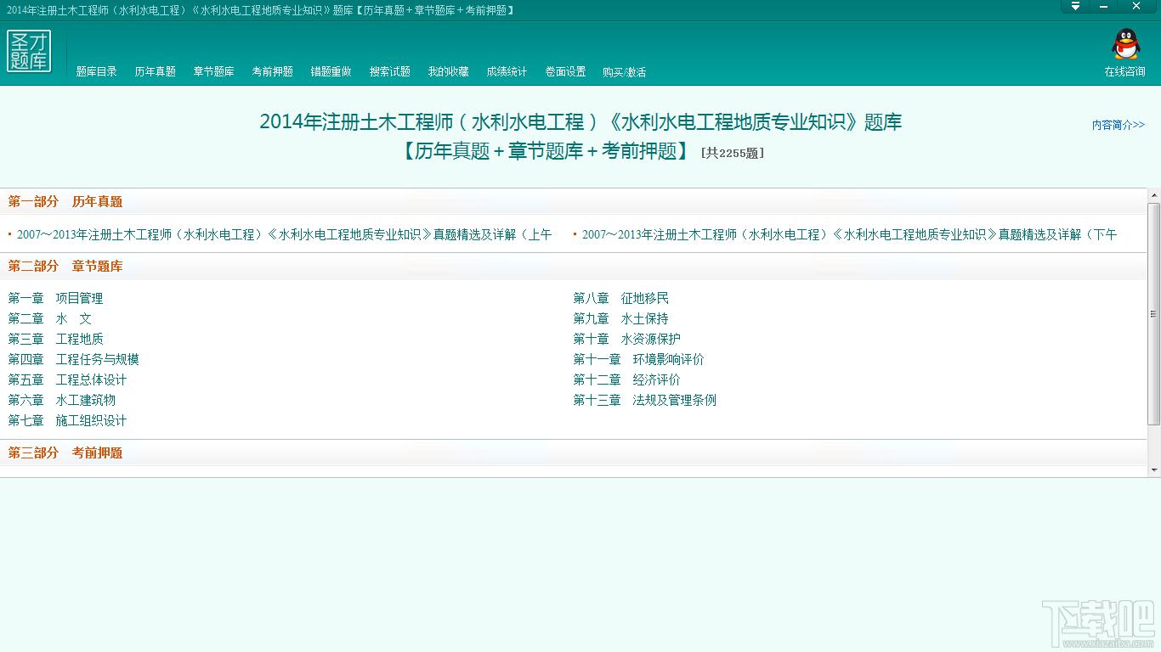
Task: Open the 章节题库 navigation item
Action: point(212,71)
